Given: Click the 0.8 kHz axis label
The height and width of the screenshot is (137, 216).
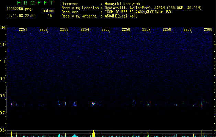Looking at the screenshot, I should pos(3,96).
